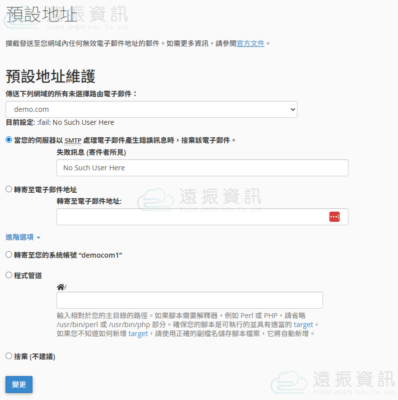Collapse the 進階選項 advanced options section
Image resolution: width=398 pixels, height=400 pixels.
click(x=23, y=237)
